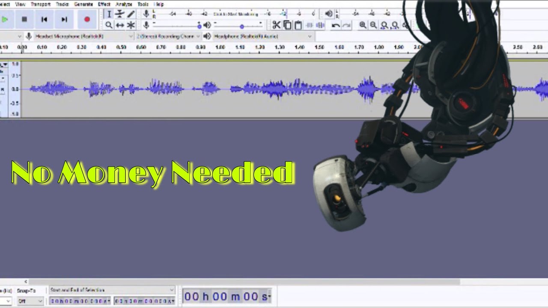Stop playback with the Stop button
This screenshot has width=548, height=308.
click(24, 19)
